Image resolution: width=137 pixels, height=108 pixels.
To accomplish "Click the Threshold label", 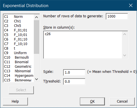I will pos(52,81).
